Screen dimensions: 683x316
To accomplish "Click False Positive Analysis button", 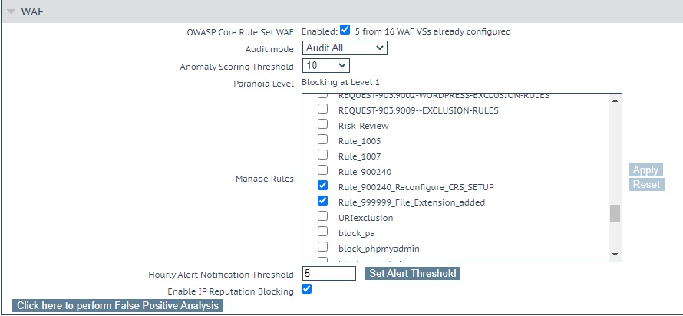I will pos(117,305).
